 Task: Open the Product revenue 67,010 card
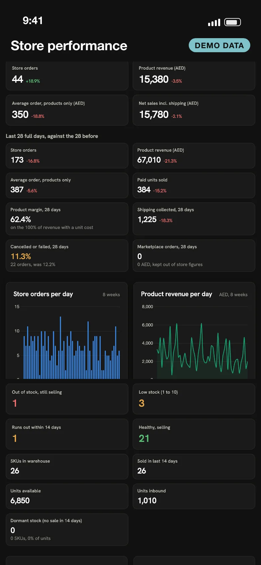194,156
